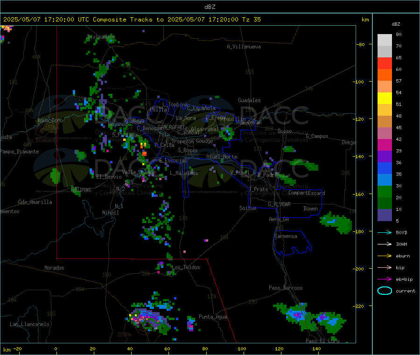Screen dimensions: 420x355
Task: Select the light orange 57–54 dBZ swatch
Action: pos(385,86)
